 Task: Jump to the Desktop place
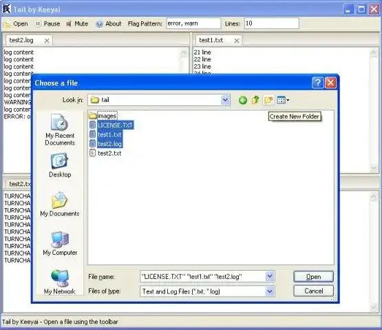coord(60,165)
